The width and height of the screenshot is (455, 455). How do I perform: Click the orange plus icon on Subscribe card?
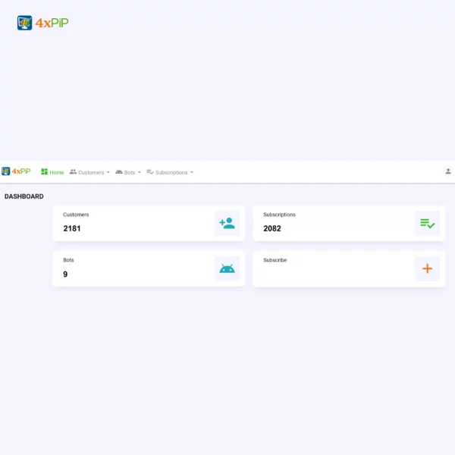click(427, 268)
